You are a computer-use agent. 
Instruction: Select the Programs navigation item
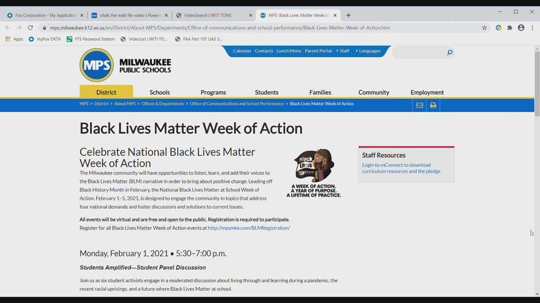(213, 93)
